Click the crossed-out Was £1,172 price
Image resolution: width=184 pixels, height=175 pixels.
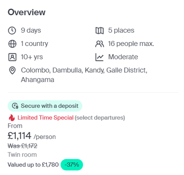click(22, 146)
